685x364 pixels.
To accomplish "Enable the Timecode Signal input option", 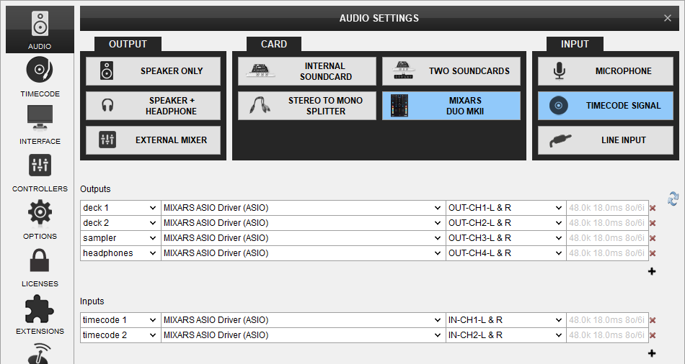I will click(x=605, y=106).
